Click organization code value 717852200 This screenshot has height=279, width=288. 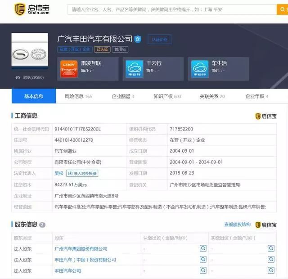(181, 129)
